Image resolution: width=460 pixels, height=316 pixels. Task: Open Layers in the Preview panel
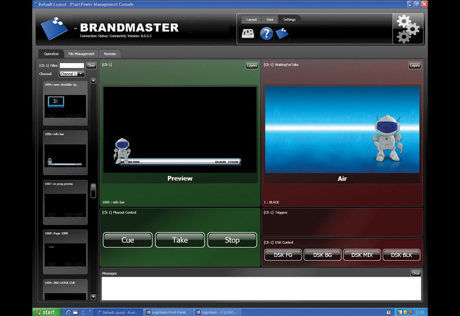tap(252, 65)
